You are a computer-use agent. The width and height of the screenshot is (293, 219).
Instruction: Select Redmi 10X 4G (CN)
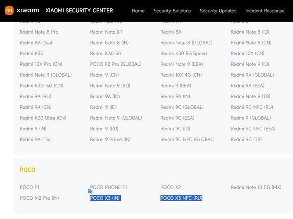[x=181, y=75]
